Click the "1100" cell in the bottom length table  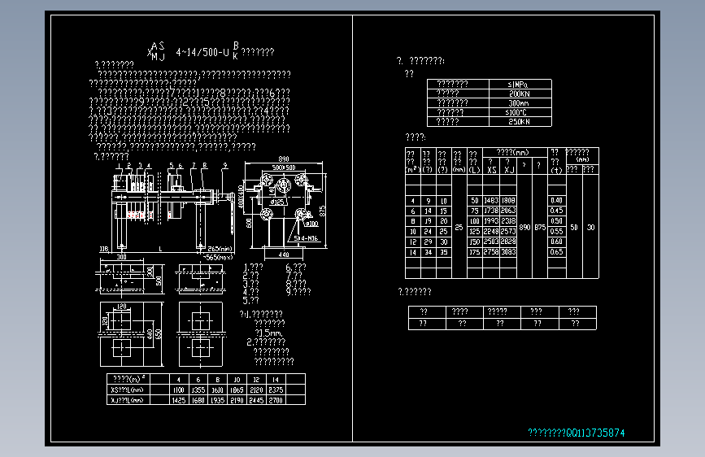point(179,390)
